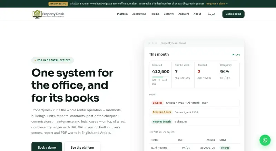
Task: Click the AED 148,000 value
Action: 183,78
